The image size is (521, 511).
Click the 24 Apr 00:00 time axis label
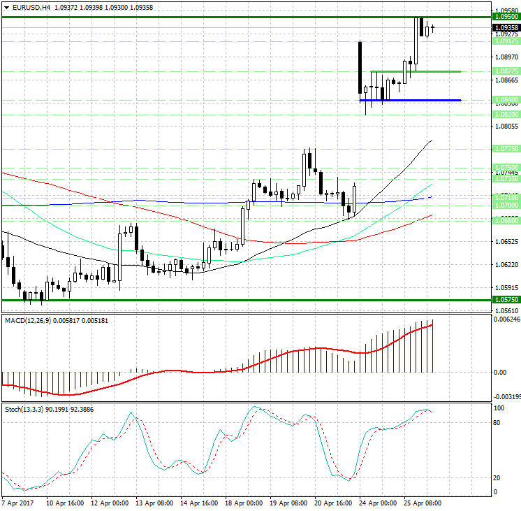click(x=377, y=503)
